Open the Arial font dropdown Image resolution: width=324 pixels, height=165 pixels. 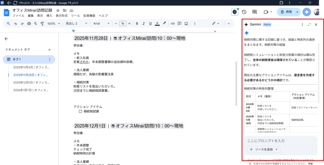tap(101, 24)
